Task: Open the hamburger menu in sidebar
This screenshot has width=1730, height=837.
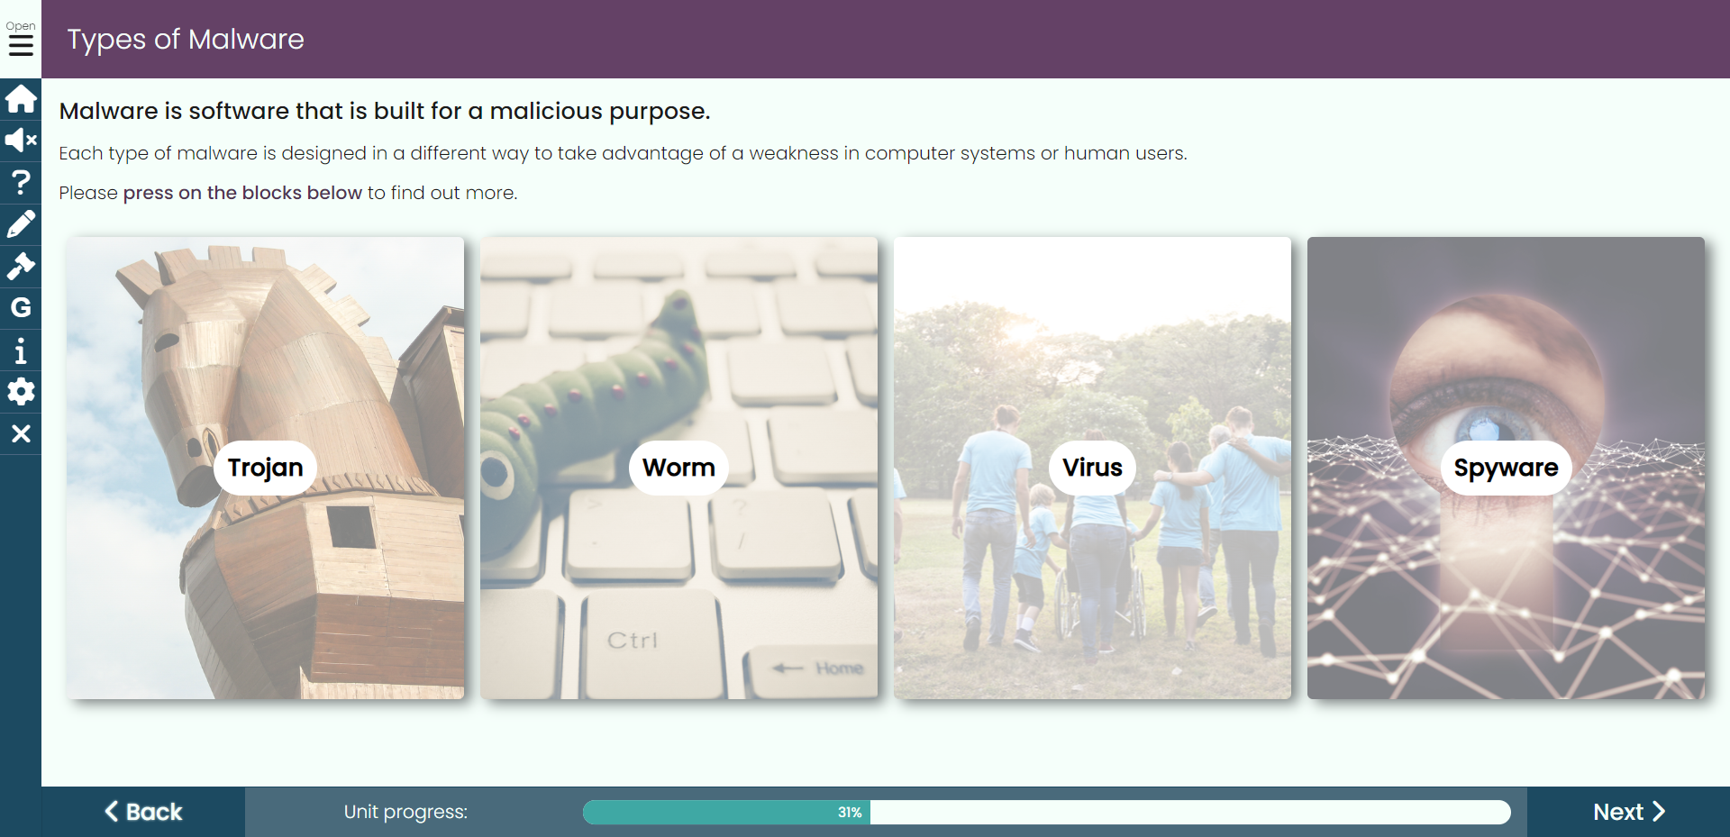Action: (x=21, y=39)
